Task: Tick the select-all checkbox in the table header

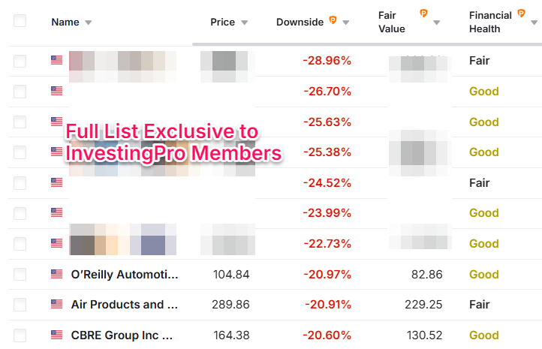Action: 20,21
